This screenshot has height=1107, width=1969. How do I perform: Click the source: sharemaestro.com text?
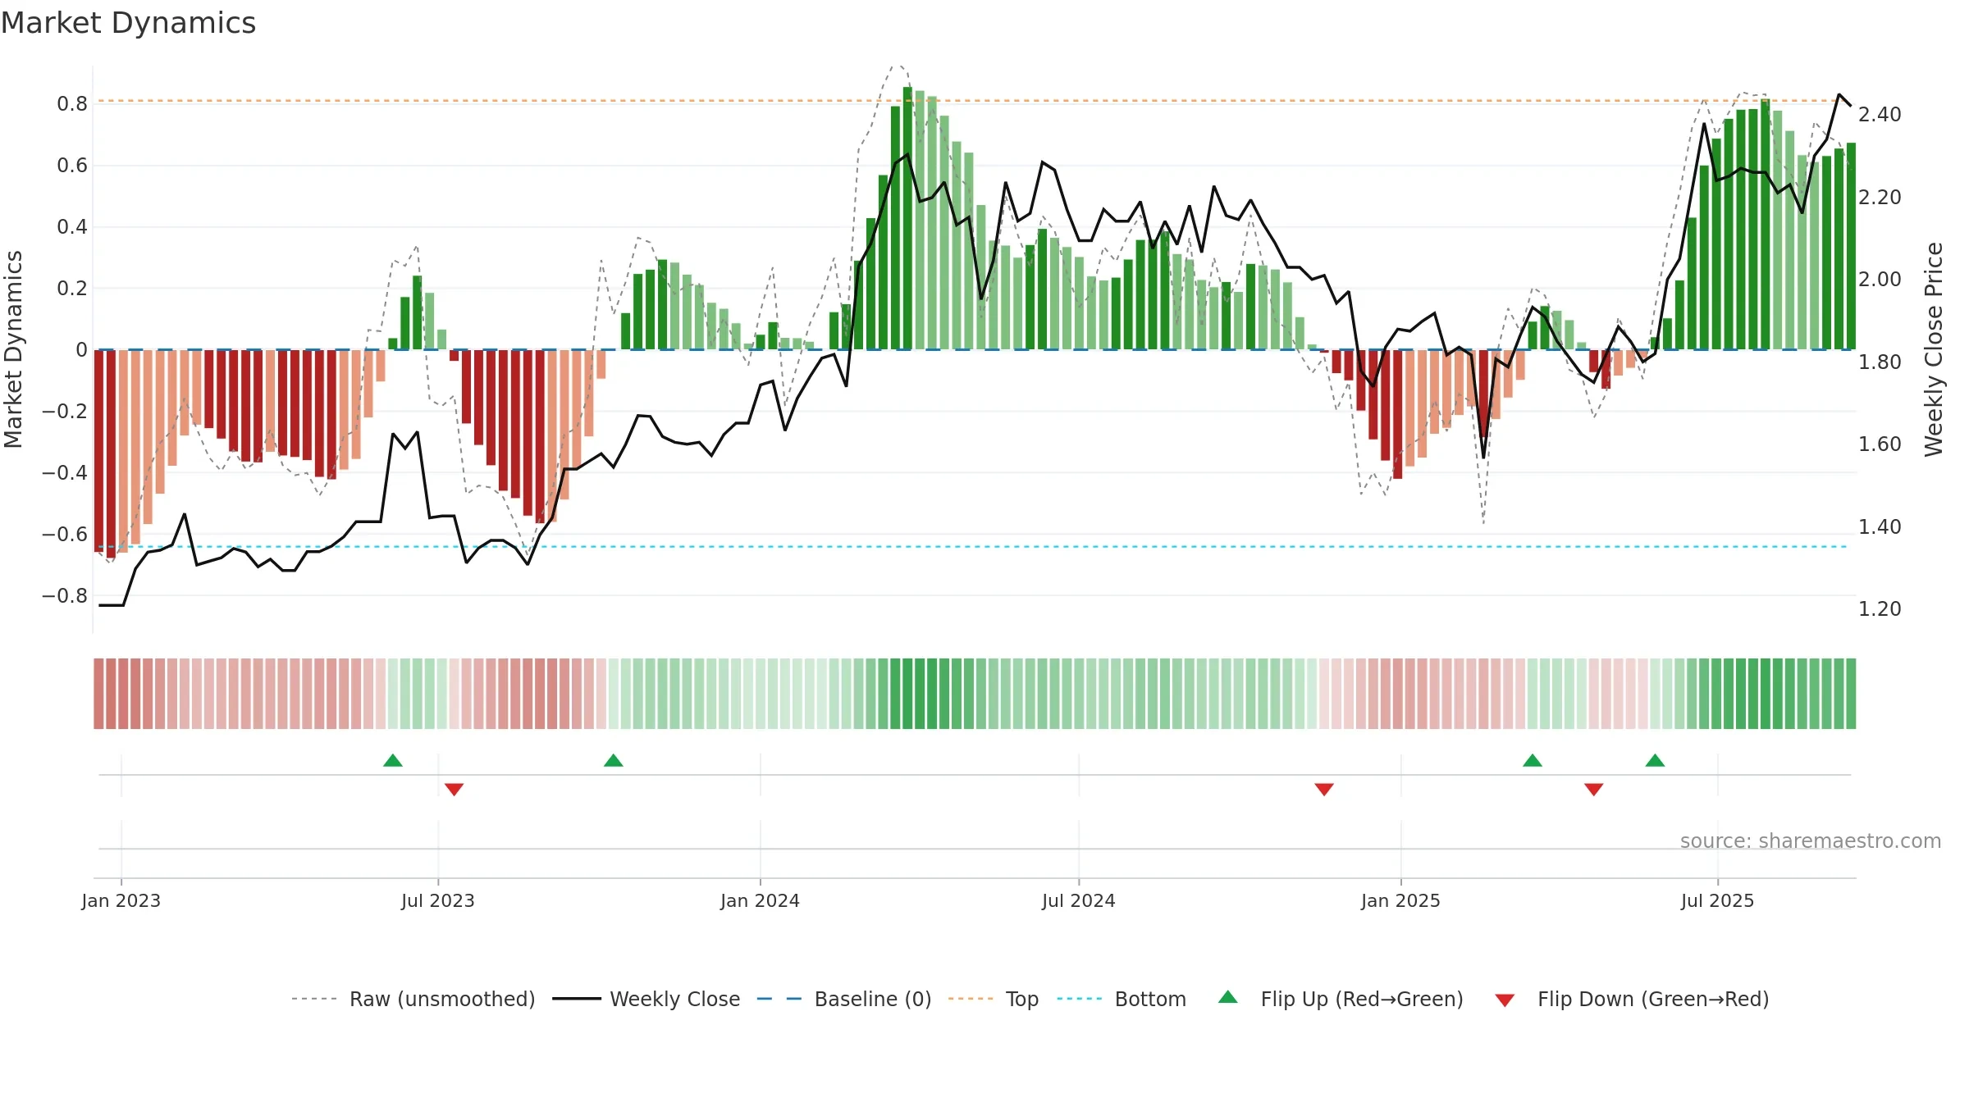(1811, 840)
